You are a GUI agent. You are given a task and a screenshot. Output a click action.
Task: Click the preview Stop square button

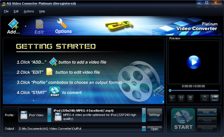pyautogui.click(x=190, y=98)
